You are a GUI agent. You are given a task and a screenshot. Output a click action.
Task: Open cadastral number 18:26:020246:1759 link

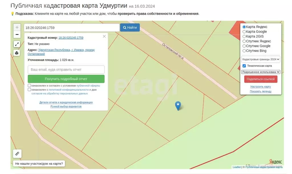click(x=71, y=38)
